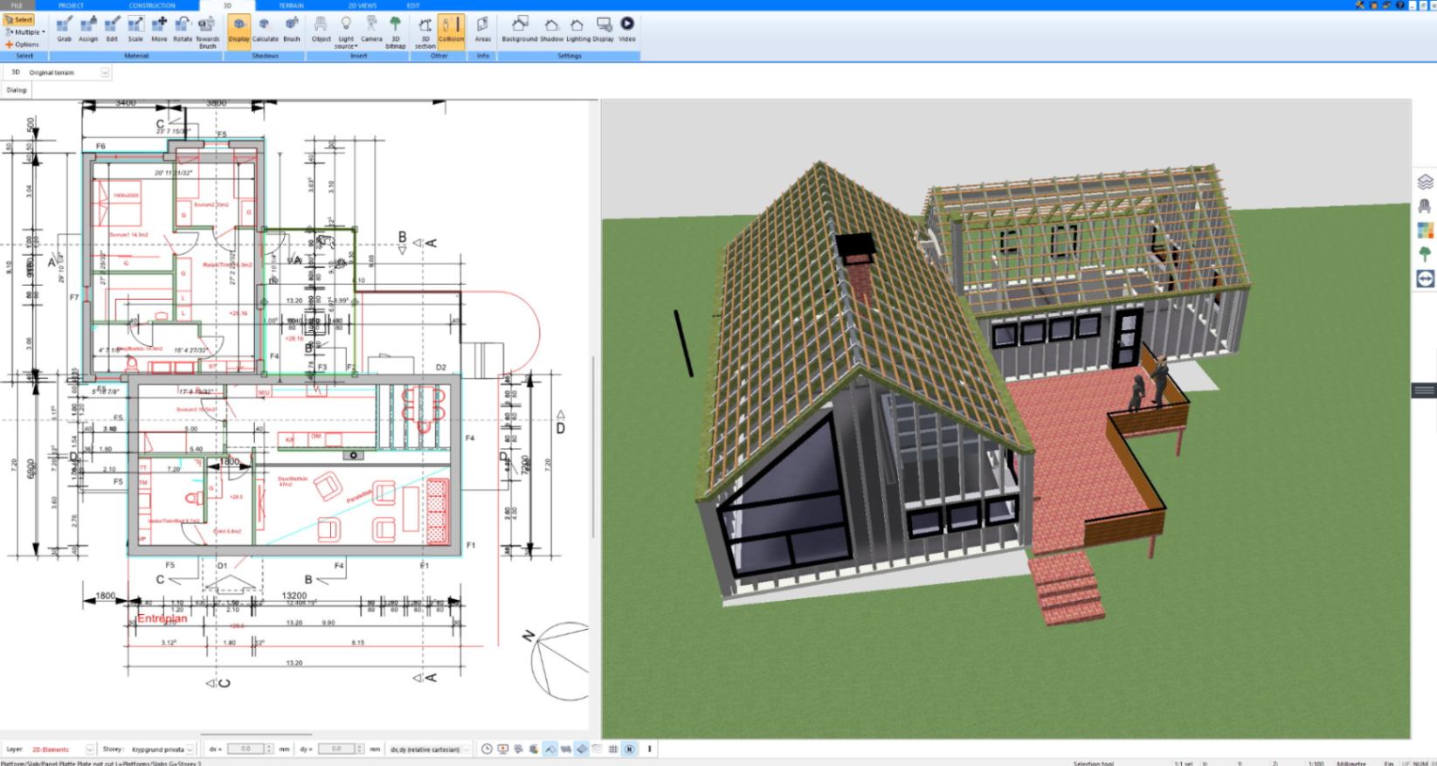Click the Calculate shadows icon
This screenshot has height=766, width=1437.
click(266, 29)
